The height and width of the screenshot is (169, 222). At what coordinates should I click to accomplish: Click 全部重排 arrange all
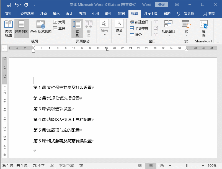click(139, 28)
